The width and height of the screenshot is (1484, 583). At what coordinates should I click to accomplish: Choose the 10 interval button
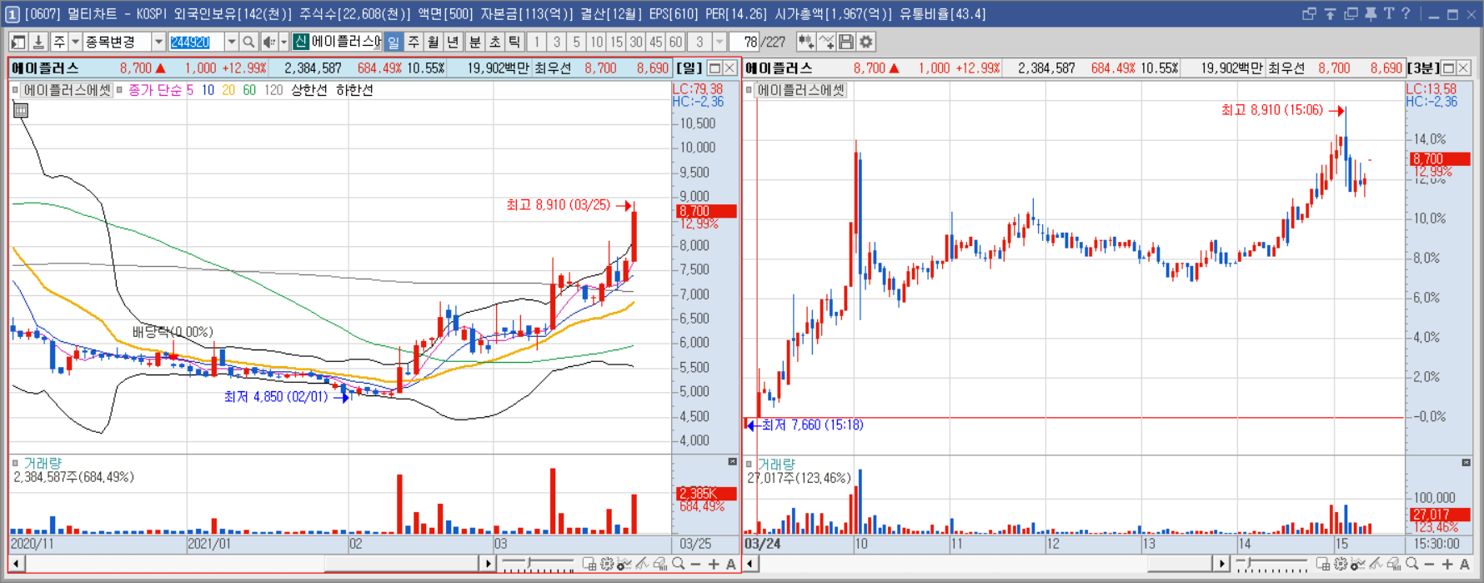[596, 42]
